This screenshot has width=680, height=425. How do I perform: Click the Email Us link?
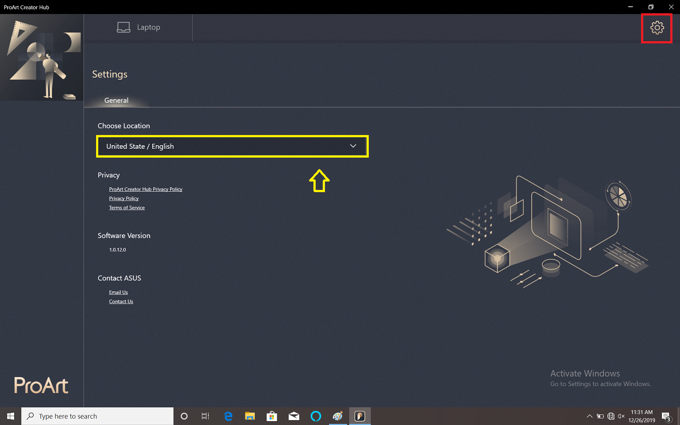tap(119, 292)
